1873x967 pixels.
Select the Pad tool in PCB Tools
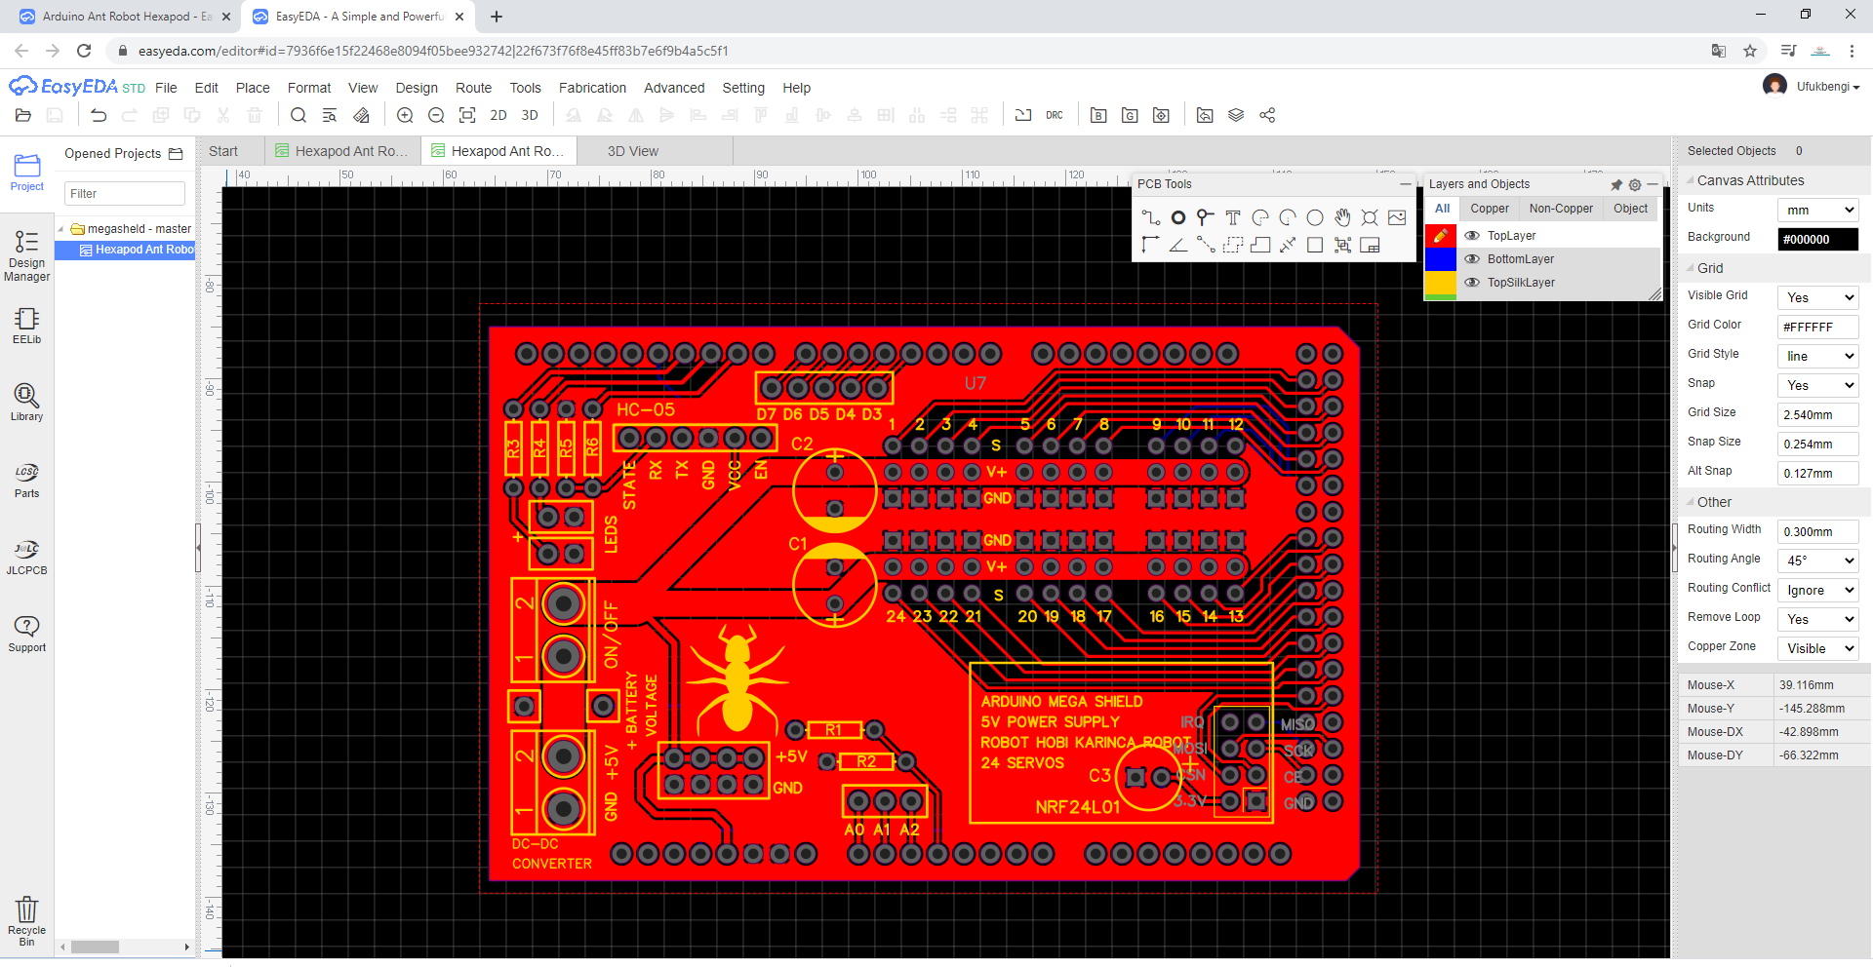[1178, 217]
